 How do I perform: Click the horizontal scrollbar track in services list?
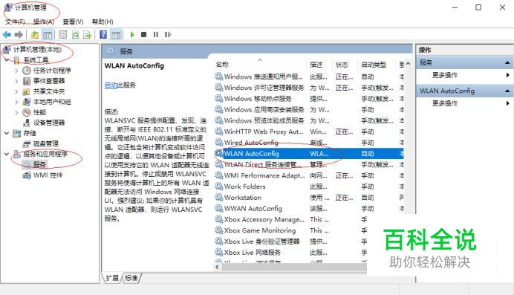(x=293, y=268)
